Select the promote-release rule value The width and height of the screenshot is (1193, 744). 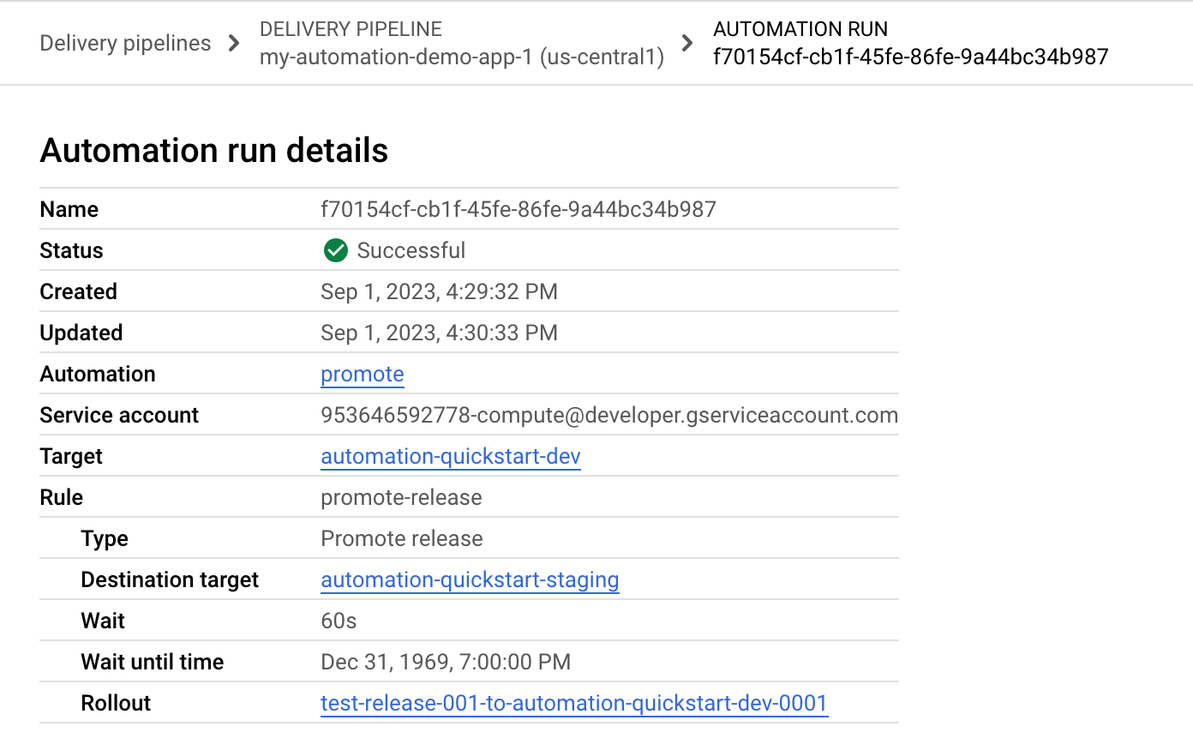tap(401, 497)
